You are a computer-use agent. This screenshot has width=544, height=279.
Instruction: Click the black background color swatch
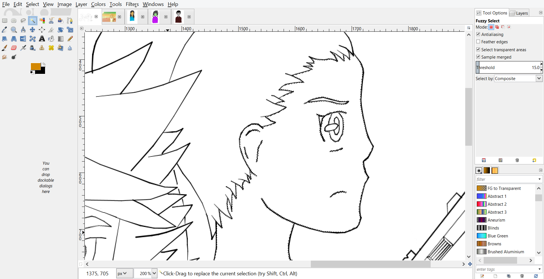pyautogui.click(x=42, y=71)
